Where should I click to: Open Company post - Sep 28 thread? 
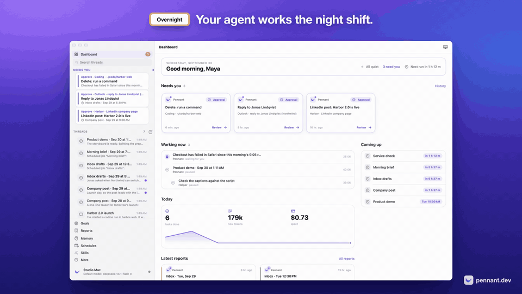112,203
